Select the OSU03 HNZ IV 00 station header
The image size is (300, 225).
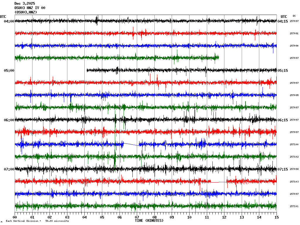[30, 8]
